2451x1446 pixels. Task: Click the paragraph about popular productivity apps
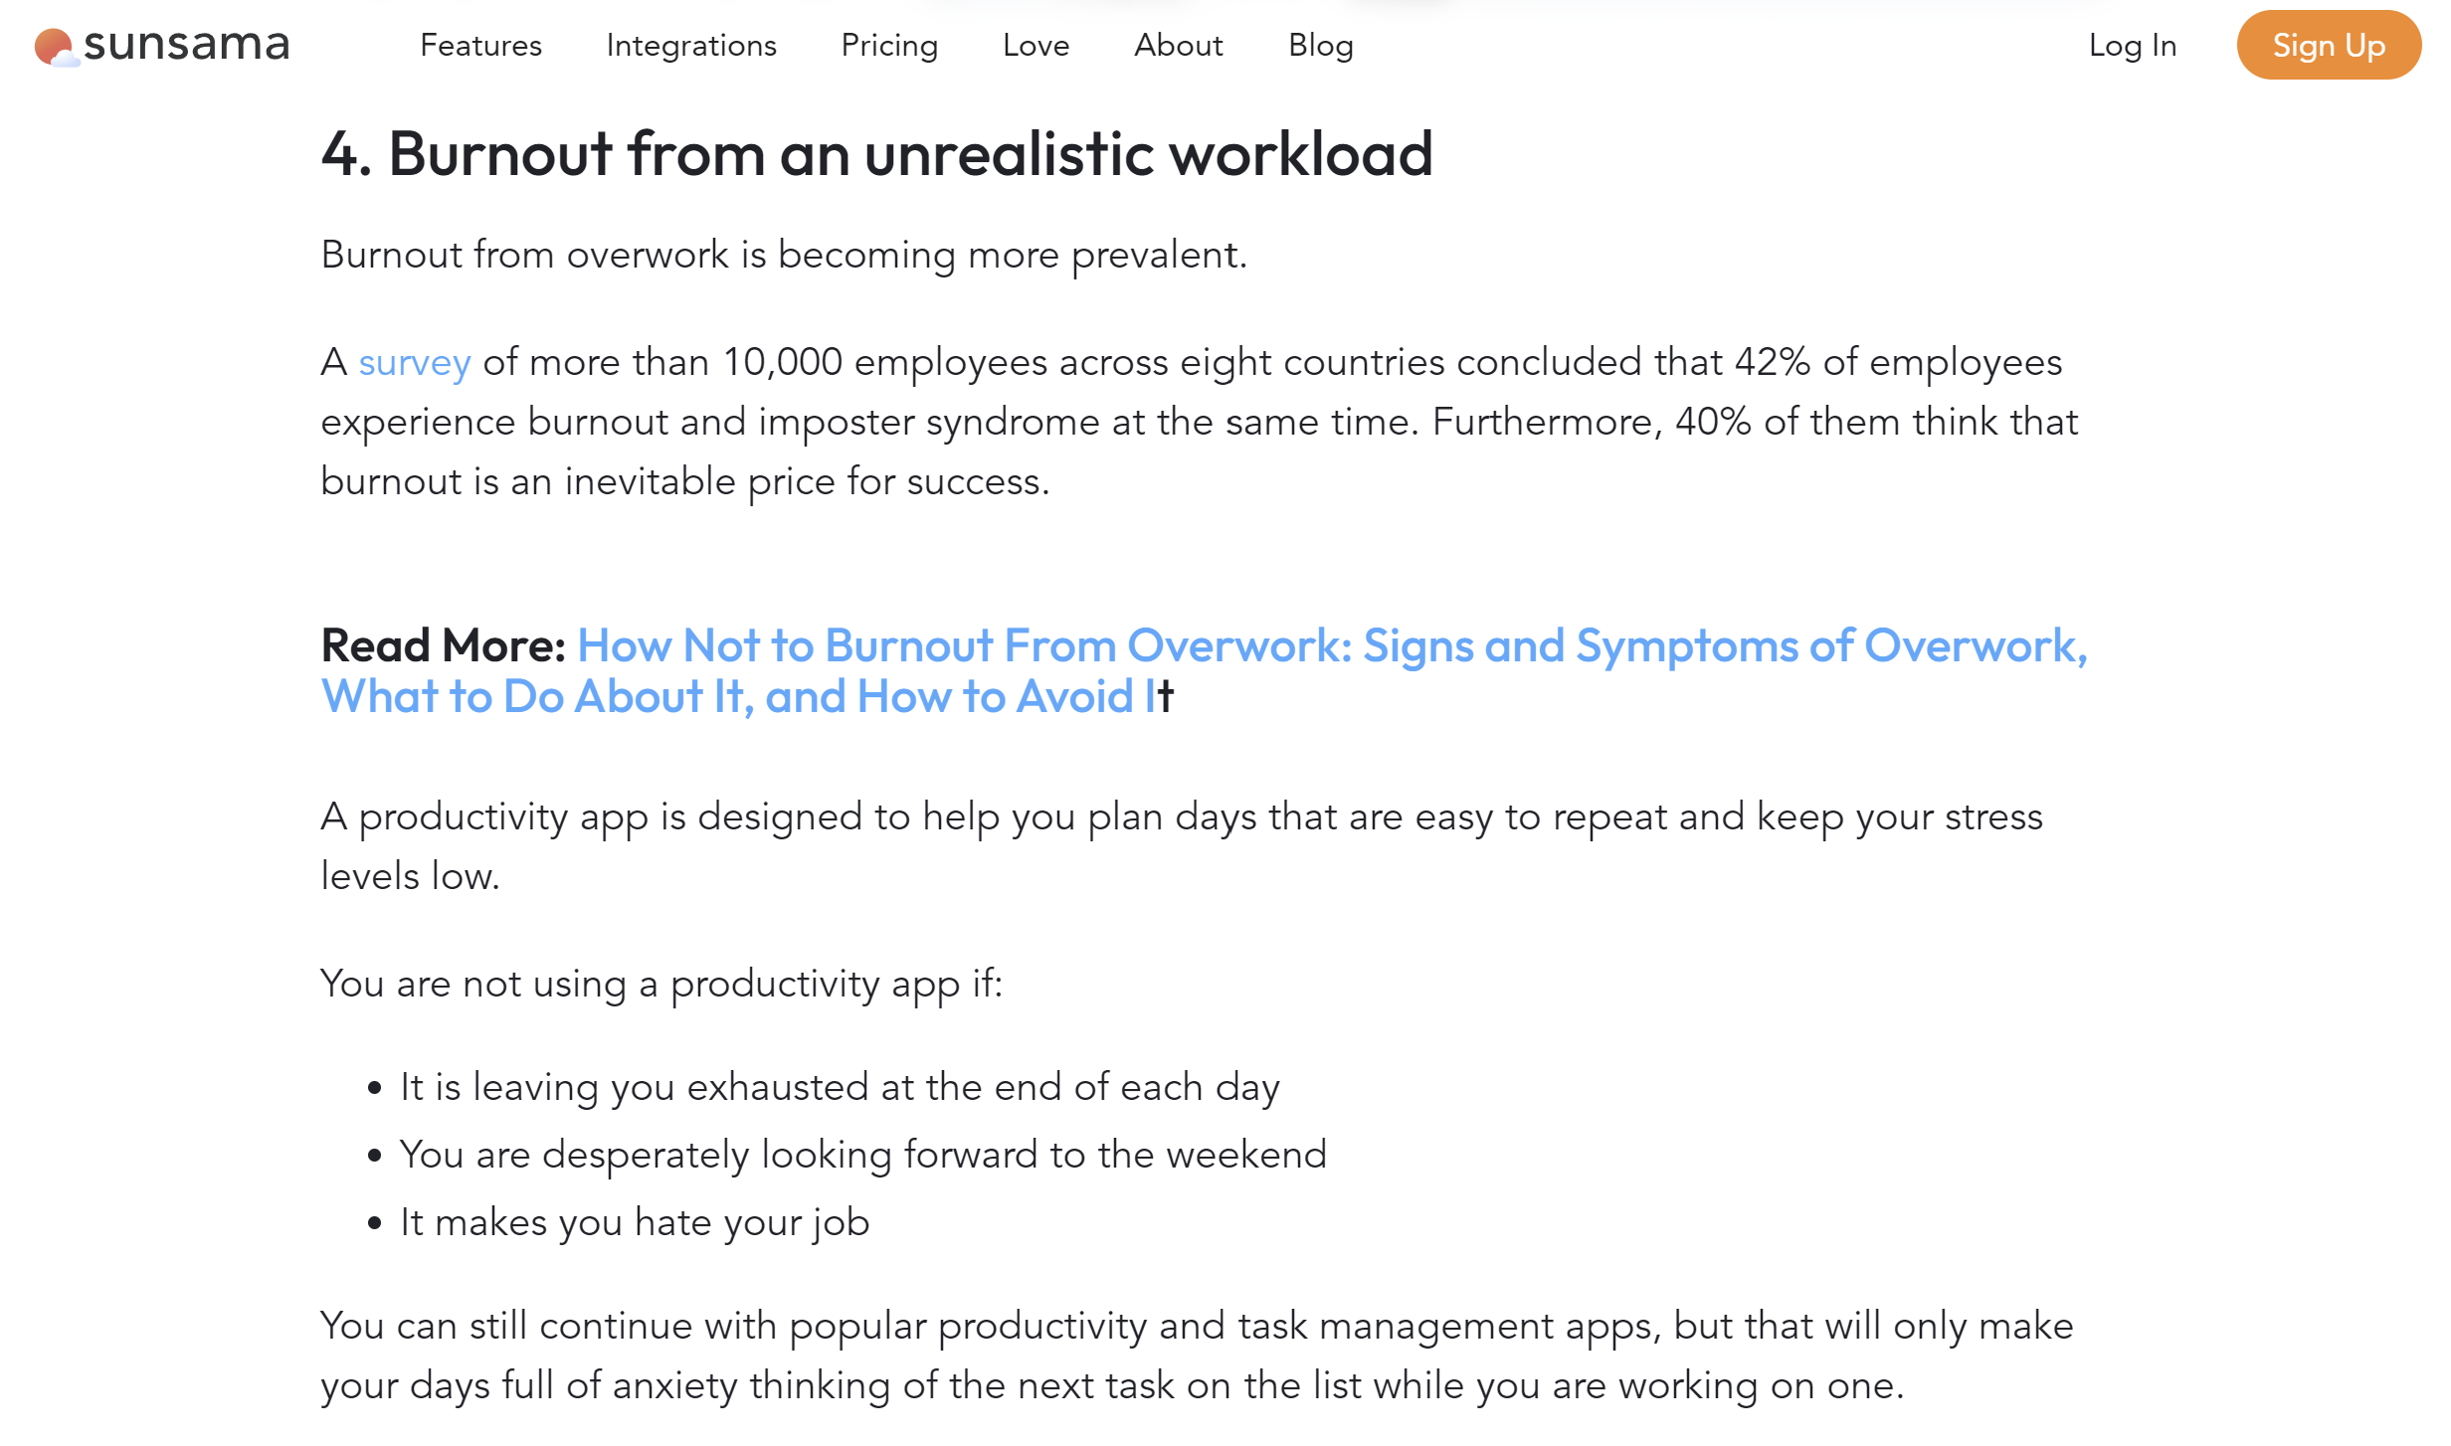[x=1196, y=1356]
